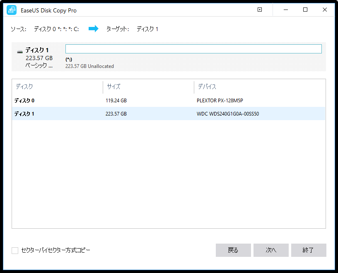Open the title bar dropdown menu icon
338x273 pixels.
260,10
